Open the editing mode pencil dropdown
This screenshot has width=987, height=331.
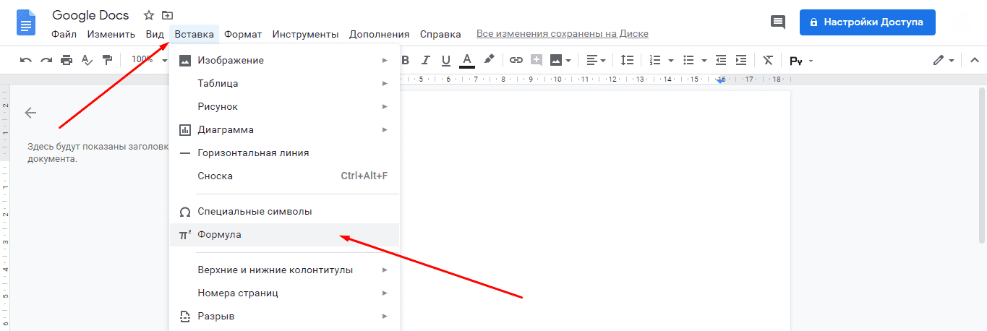(944, 60)
